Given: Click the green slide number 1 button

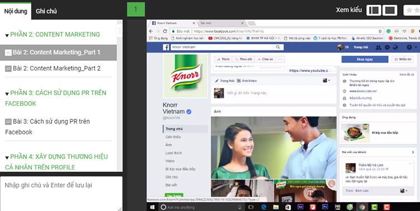Looking at the screenshot, I should pyautogui.click(x=136, y=10).
